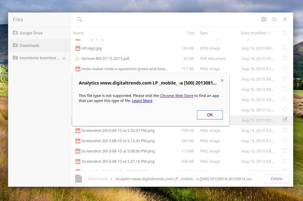Click OK in the unsupported file dialog
Image resolution: width=303 pixels, height=201 pixels.
click(x=210, y=115)
